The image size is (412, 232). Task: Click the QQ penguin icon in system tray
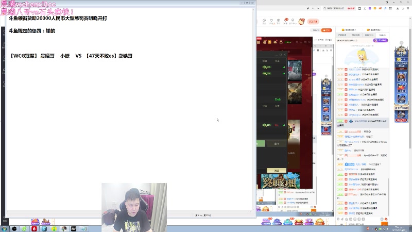376,229
